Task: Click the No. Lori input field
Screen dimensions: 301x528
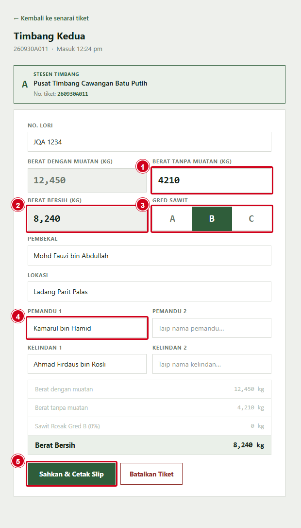Action: click(x=150, y=142)
